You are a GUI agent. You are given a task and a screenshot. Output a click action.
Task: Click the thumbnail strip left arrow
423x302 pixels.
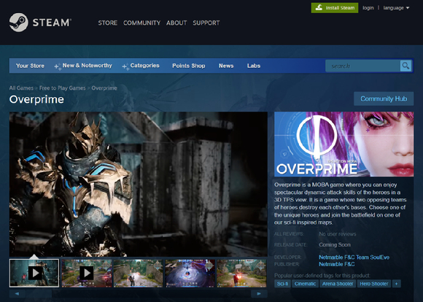pyautogui.click(x=18, y=294)
